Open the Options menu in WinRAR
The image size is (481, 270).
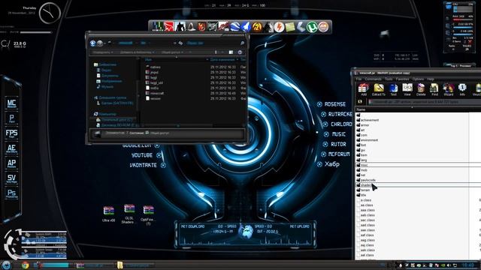418,79
